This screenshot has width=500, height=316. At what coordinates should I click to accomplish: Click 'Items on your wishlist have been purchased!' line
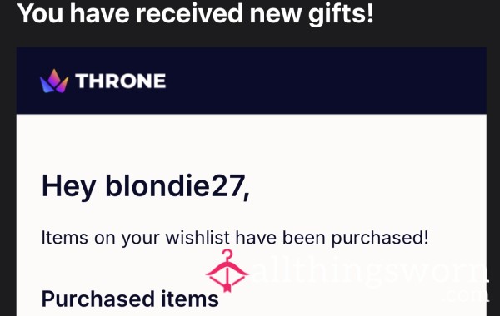click(x=235, y=238)
